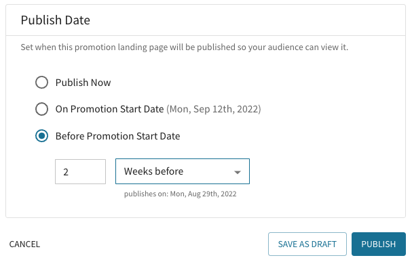Click the "Publish Date" panel heading
The height and width of the screenshot is (260, 412).
(x=56, y=20)
